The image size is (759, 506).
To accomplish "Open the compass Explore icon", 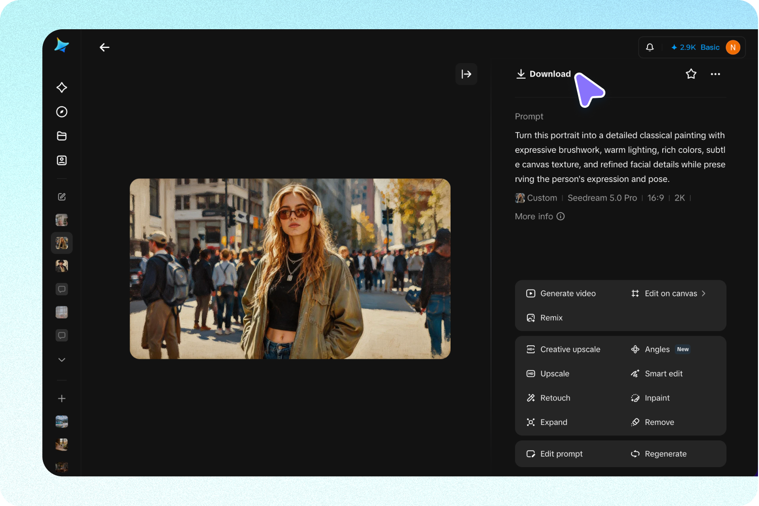I will (62, 112).
